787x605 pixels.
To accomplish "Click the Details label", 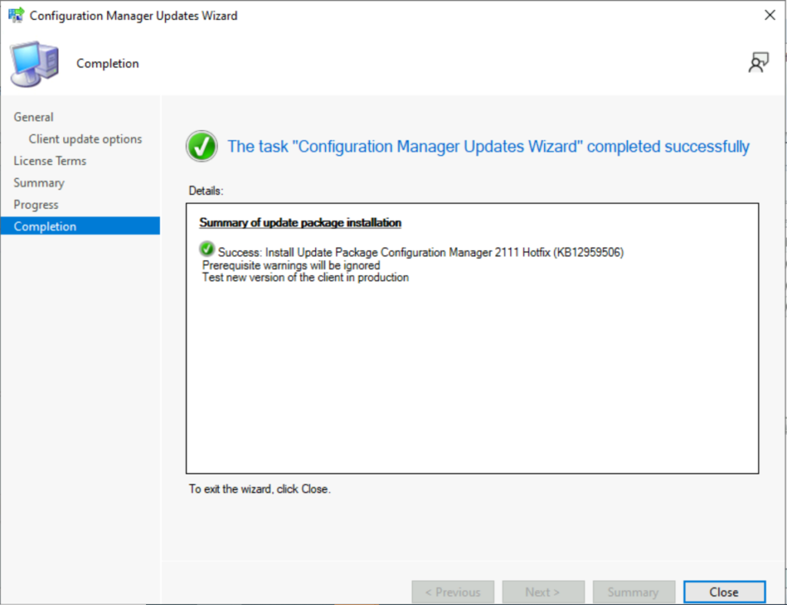I will pos(206,190).
